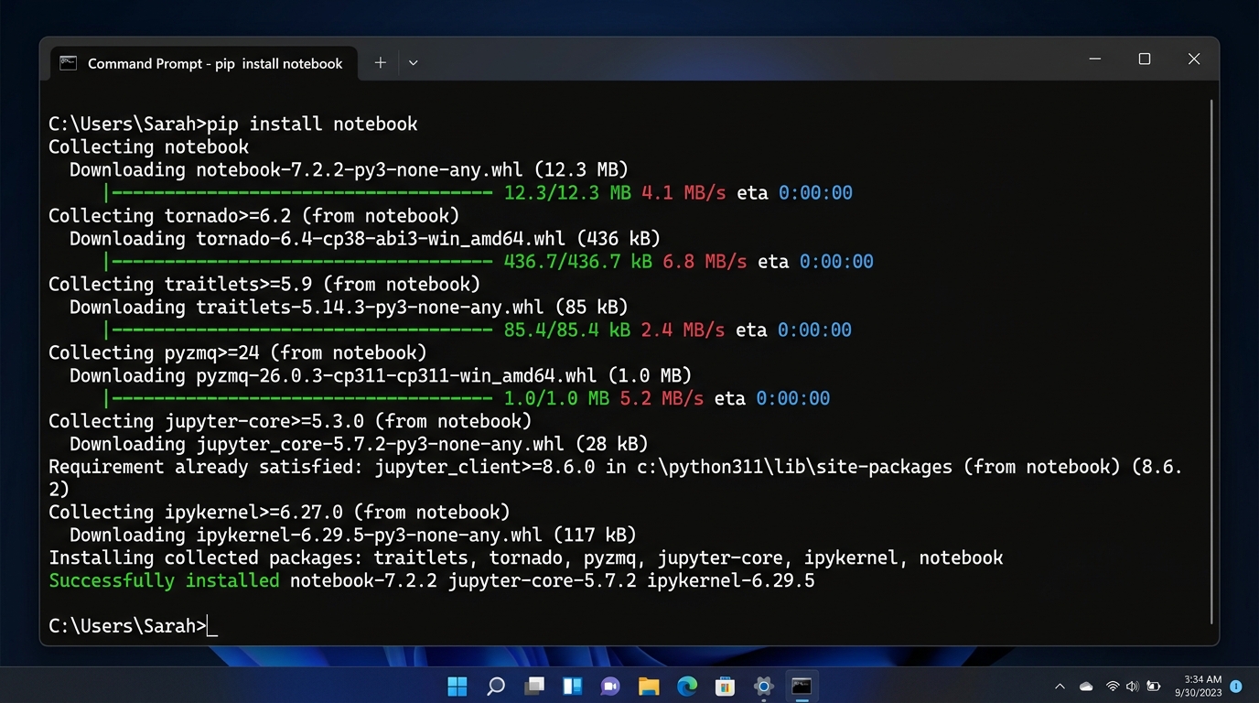Open the new tab profile dropdown

click(413, 63)
